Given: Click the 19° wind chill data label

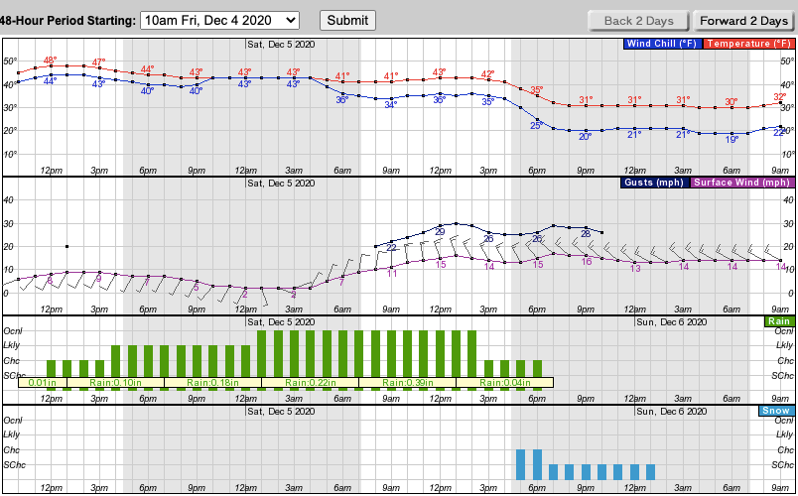Looking at the screenshot, I should point(731,140).
